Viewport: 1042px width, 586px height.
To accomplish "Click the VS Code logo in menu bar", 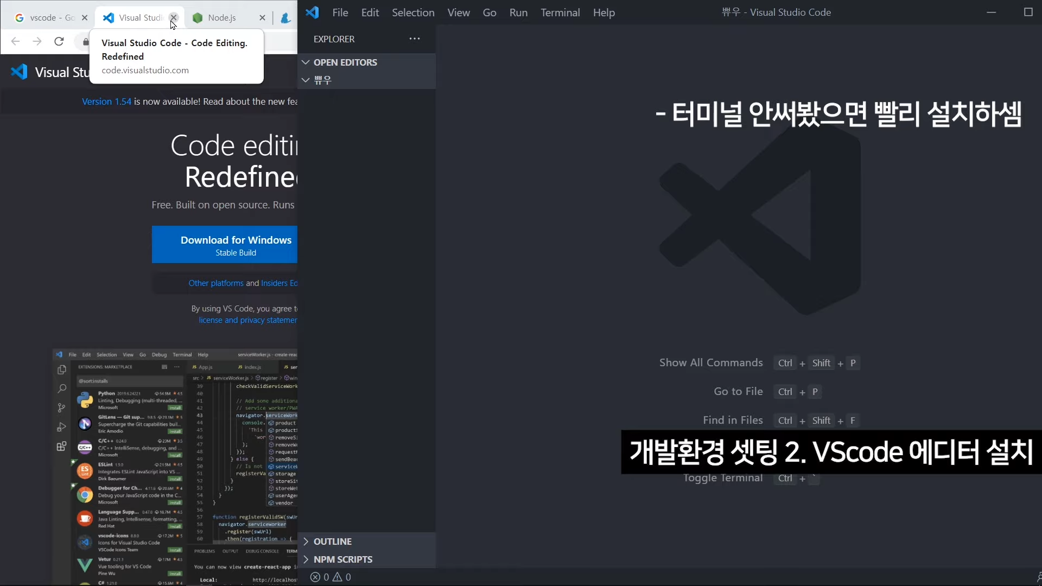I will pos(312,12).
